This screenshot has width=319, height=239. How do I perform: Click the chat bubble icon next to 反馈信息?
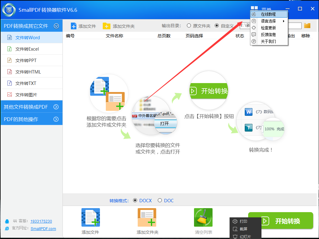[x=254, y=35]
